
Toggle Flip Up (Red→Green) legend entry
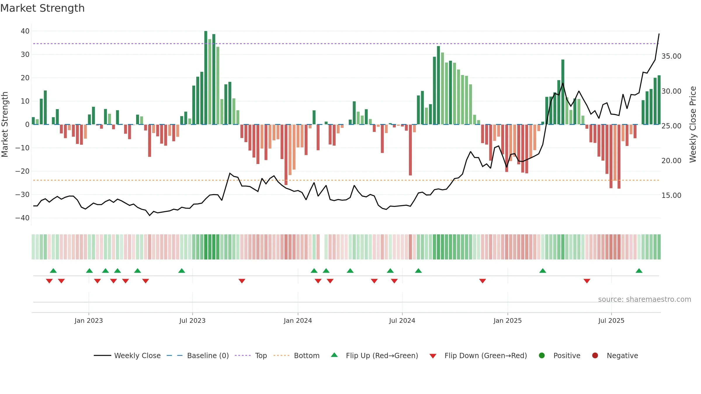pyautogui.click(x=374, y=355)
